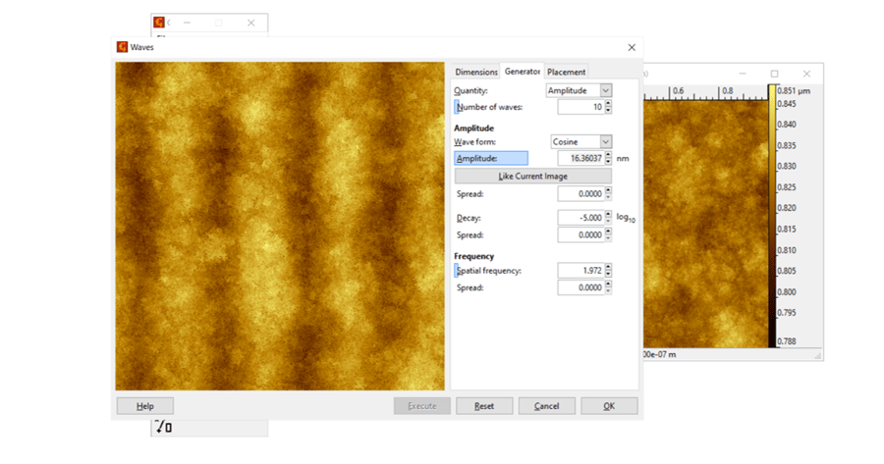Click the tool icon in toolbox bottom
The image size is (884, 464).
163,427
